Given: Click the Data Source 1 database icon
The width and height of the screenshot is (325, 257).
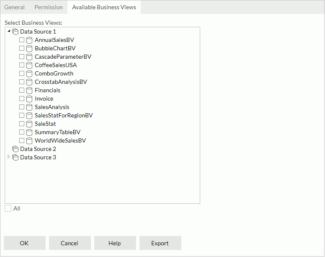Looking at the screenshot, I should click(15, 32).
